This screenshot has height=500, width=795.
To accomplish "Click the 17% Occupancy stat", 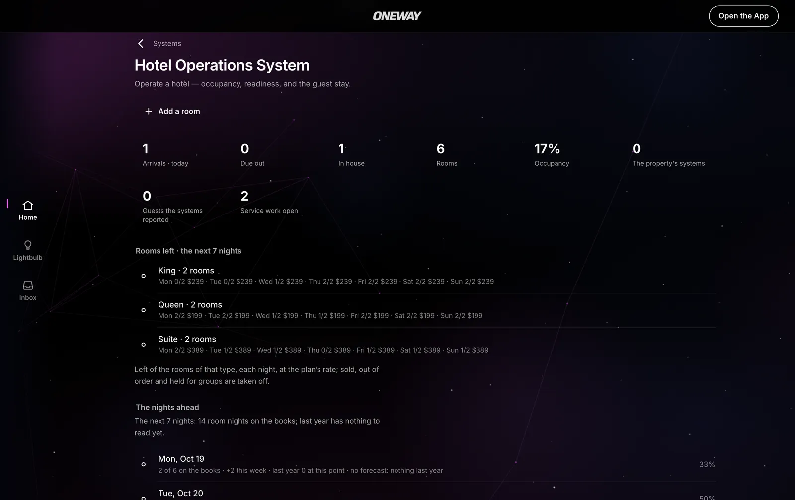I will (x=552, y=155).
